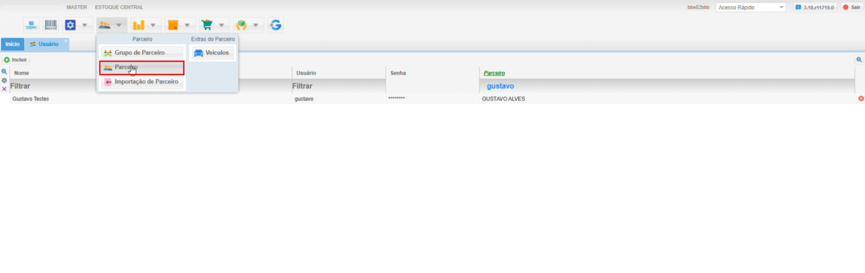Open the Acesso Rápido combo box

click(751, 7)
